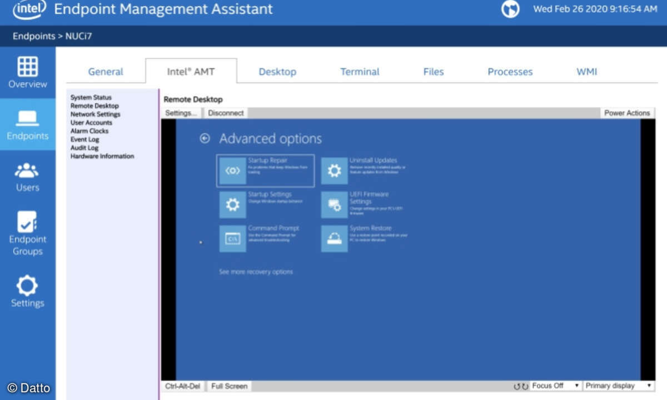The width and height of the screenshot is (667, 400).
Task: Click the back arrow beside Advanced options
Action: tap(205, 138)
